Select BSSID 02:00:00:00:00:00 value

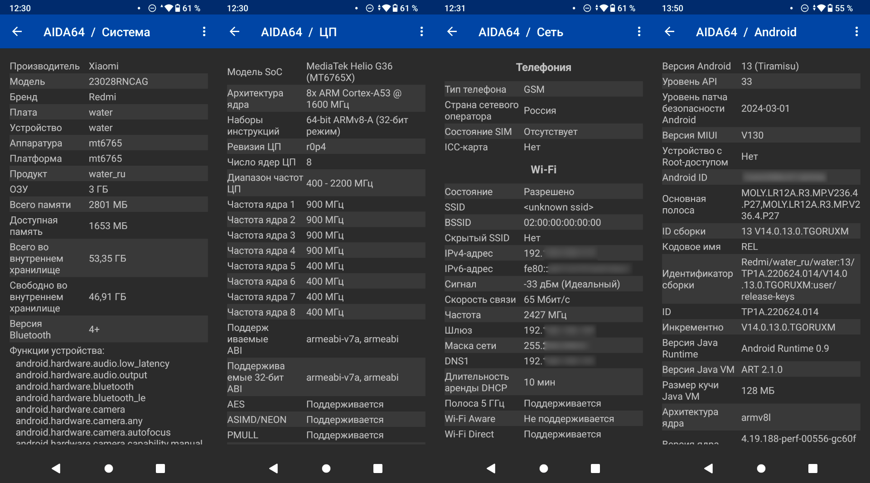pos(562,223)
